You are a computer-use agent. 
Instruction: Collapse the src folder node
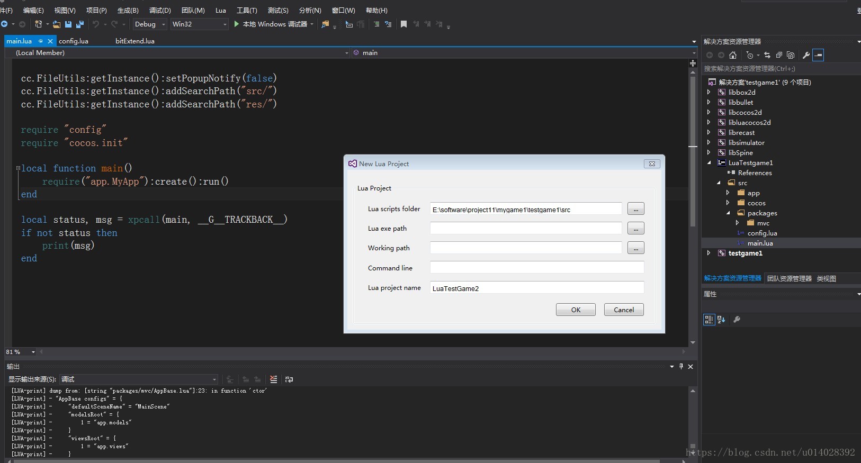pyautogui.click(x=719, y=183)
